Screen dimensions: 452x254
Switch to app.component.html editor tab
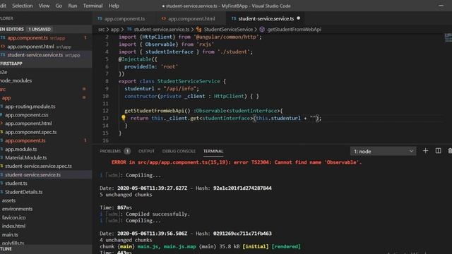pyautogui.click(x=189, y=19)
